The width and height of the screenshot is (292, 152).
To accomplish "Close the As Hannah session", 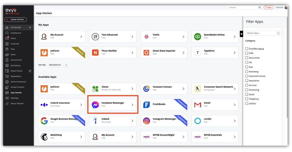I will [30, 27].
